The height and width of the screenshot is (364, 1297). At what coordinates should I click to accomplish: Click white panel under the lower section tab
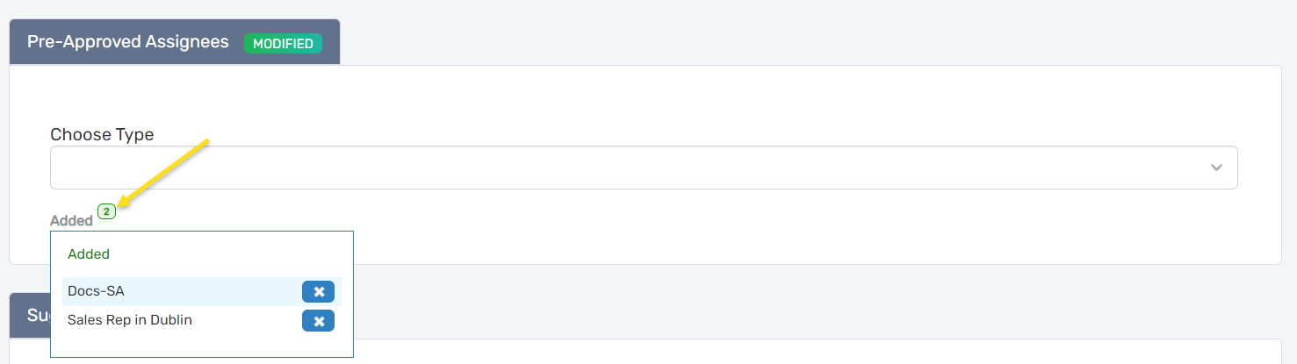point(790,353)
